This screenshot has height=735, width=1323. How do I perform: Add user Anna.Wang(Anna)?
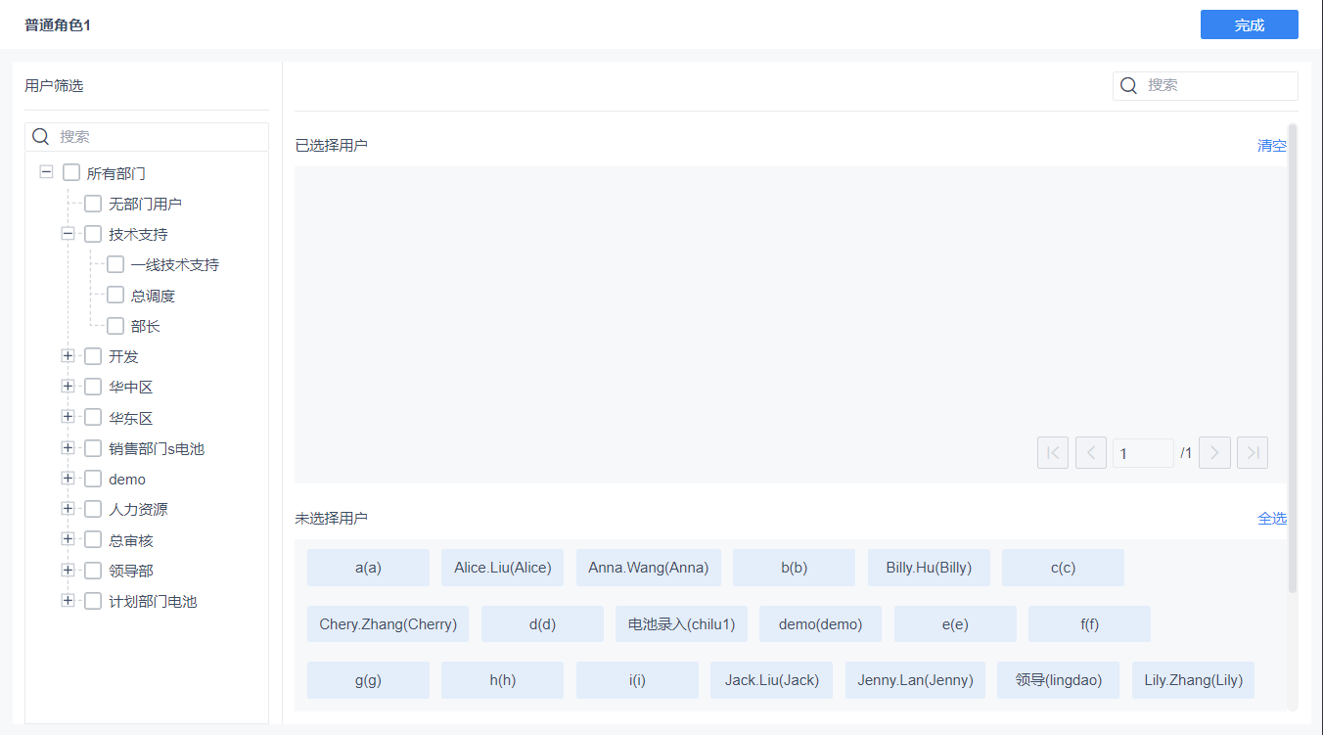tap(649, 568)
